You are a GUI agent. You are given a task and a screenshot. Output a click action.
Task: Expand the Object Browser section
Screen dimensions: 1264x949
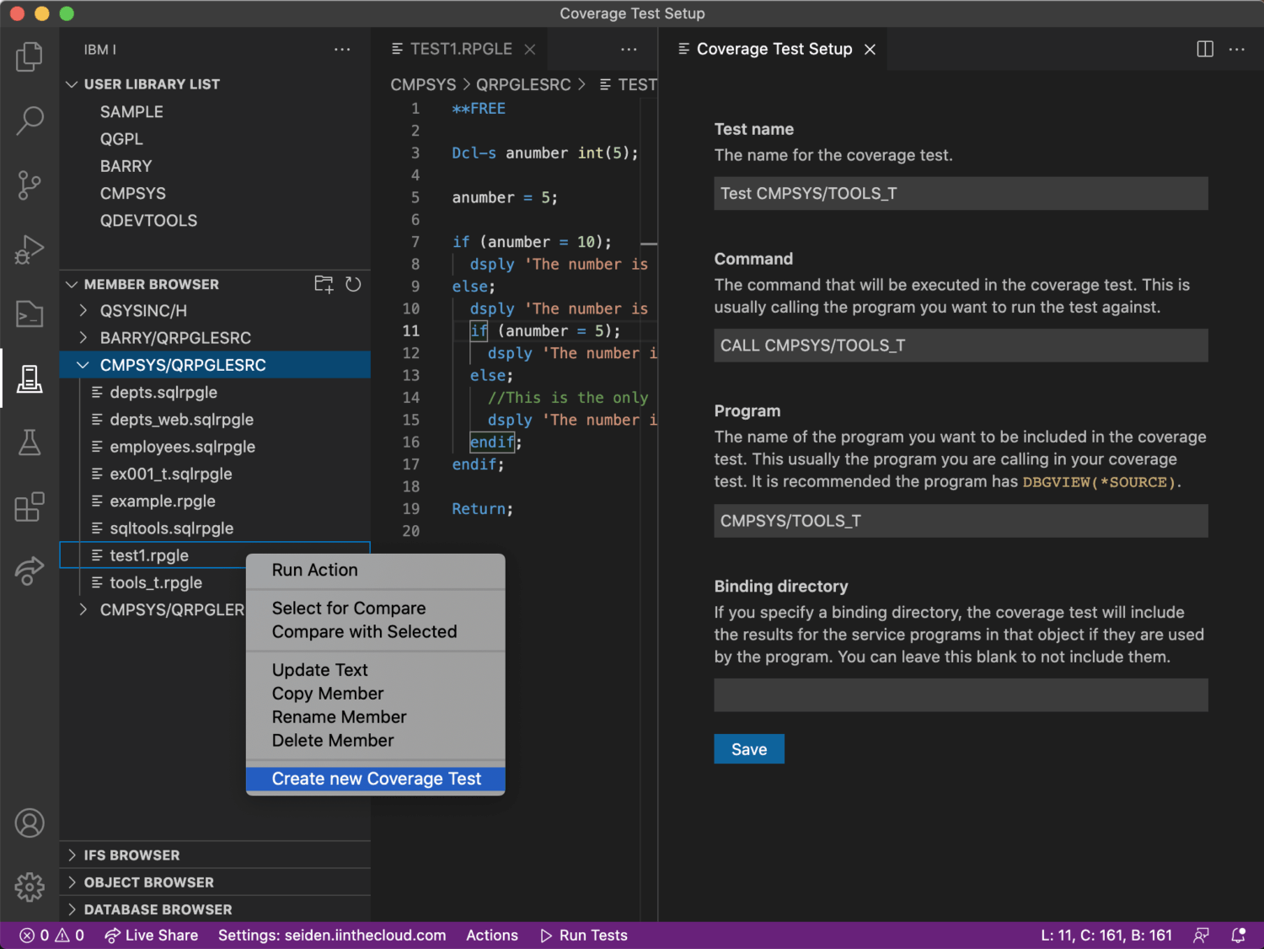click(72, 882)
